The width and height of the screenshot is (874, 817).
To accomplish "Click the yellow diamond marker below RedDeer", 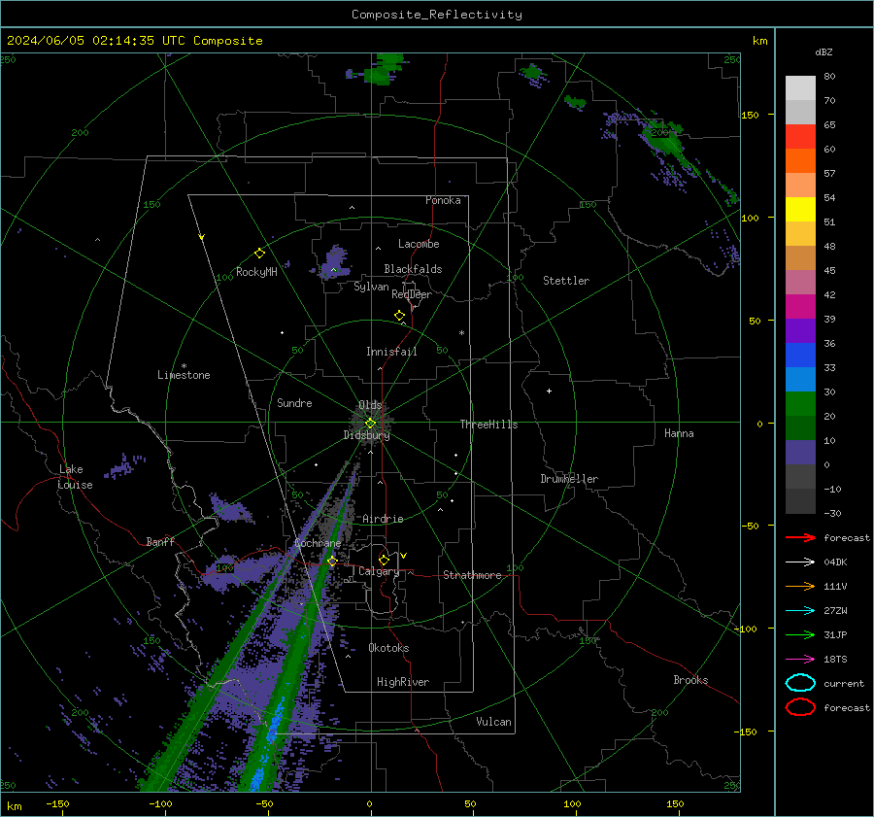I will (400, 316).
